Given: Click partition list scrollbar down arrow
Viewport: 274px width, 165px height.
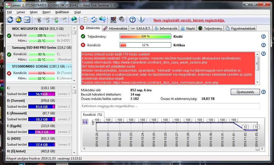Looking at the screenshot, I should pos(74,153).
